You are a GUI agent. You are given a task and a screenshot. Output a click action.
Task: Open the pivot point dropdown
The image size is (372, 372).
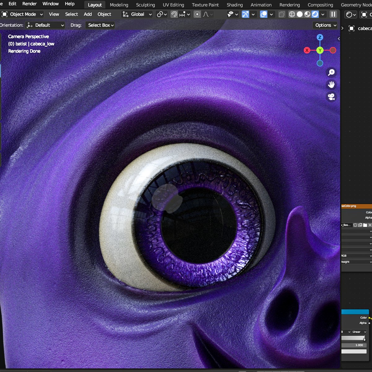pyautogui.click(x=162, y=14)
